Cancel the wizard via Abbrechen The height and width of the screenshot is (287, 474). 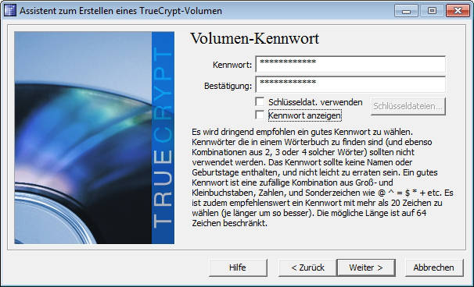point(434,268)
